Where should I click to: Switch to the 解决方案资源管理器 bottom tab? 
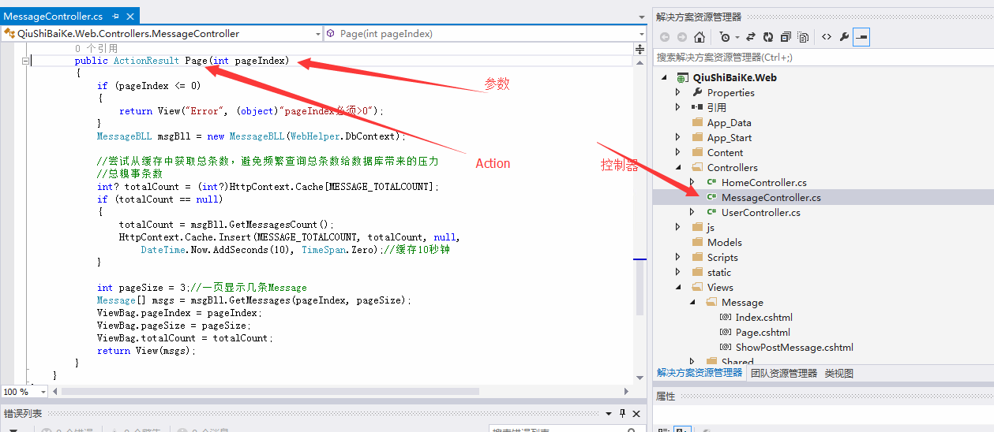pyautogui.click(x=700, y=373)
